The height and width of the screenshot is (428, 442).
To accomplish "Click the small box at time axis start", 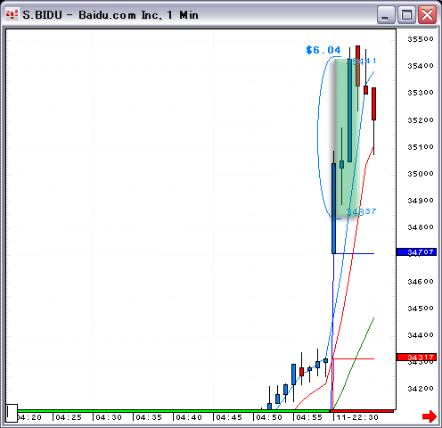I will [12, 413].
